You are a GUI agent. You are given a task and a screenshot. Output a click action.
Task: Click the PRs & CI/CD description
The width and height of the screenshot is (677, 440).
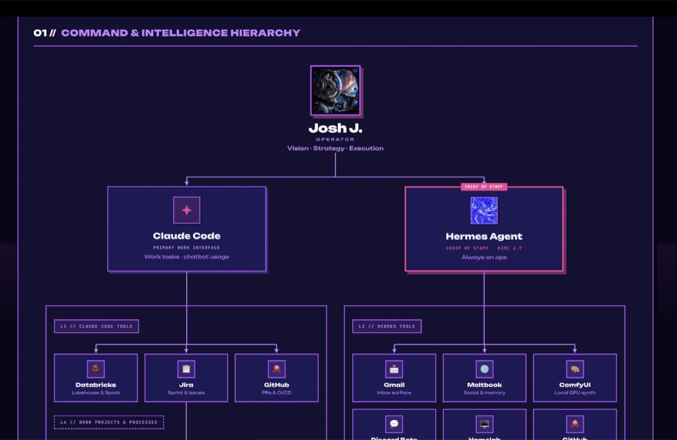point(277,393)
